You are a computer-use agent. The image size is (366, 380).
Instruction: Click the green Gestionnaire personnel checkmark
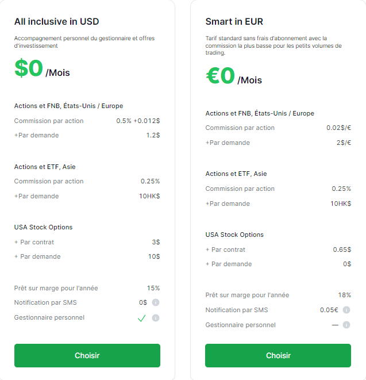pyautogui.click(x=141, y=318)
